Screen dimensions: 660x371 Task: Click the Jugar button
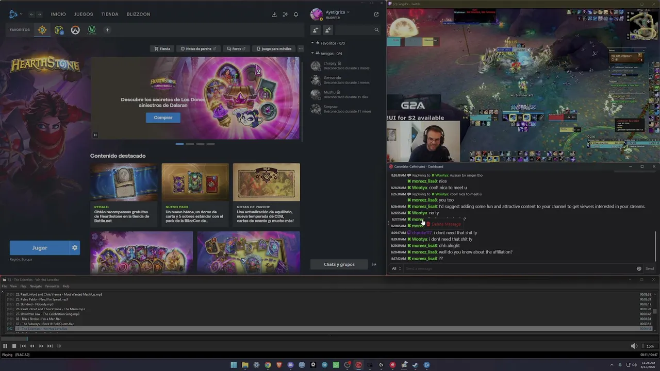40,248
